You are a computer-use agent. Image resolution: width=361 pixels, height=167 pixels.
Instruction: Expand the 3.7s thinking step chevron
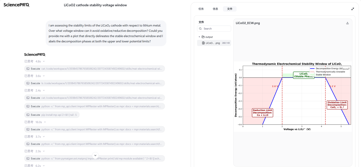44,137
